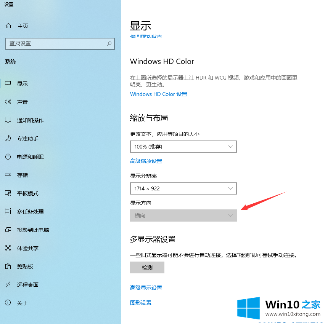This screenshot has height=324, width=325.
Task: Go to 声音 settings
Action: click(x=23, y=102)
